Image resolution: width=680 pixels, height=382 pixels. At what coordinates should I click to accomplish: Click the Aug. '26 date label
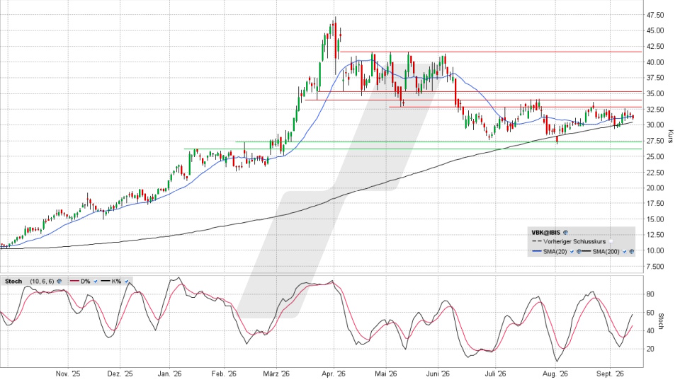click(x=555, y=374)
